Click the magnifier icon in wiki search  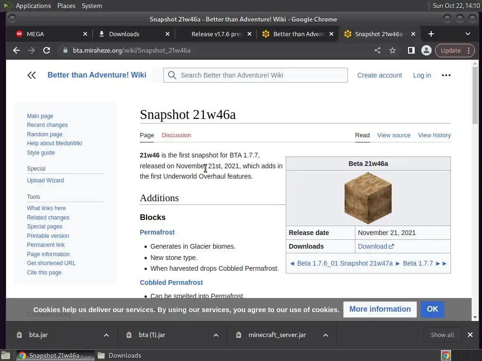coord(172,75)
